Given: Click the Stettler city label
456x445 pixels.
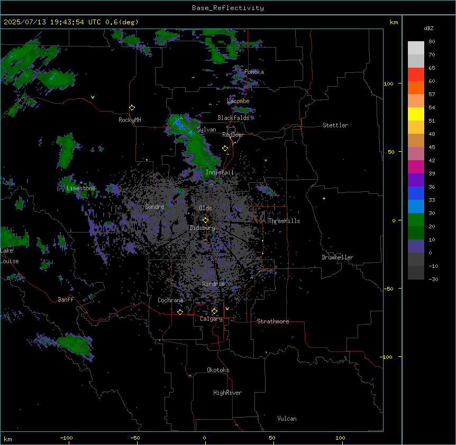Looking at the screenshot, I should pyautogui.click(x=335, y=125).
